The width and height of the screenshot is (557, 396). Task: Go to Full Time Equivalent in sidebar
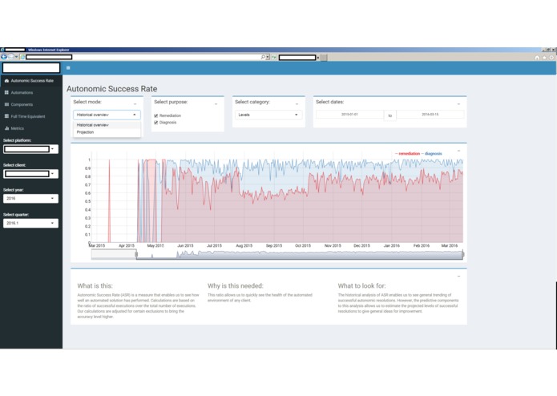click(31, 116)
